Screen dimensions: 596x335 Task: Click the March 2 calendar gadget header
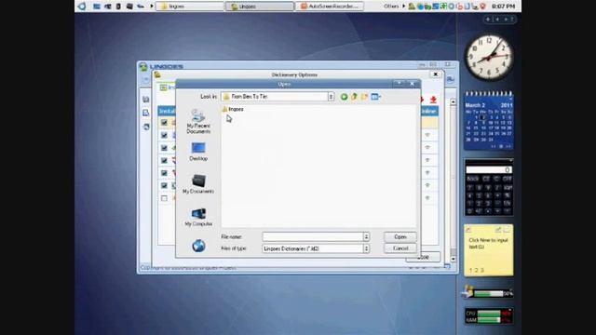pyautogui.click(x=489, y=105)
